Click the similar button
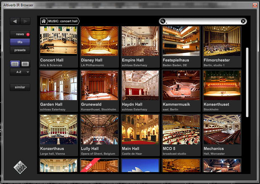Image resolution: width=260 pixels, height=184 pixels. tap(20, 87)
